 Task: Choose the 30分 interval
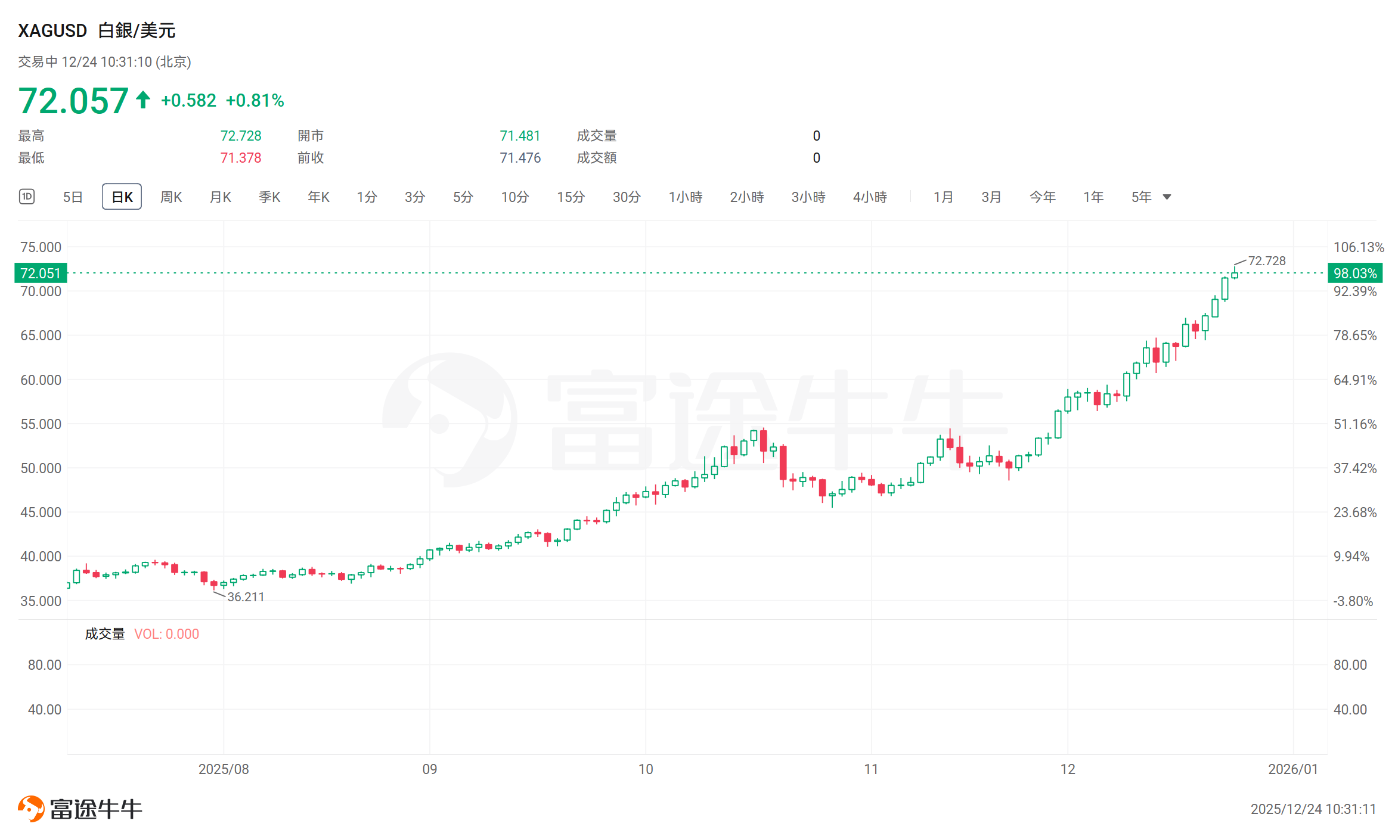coord(626,197)
